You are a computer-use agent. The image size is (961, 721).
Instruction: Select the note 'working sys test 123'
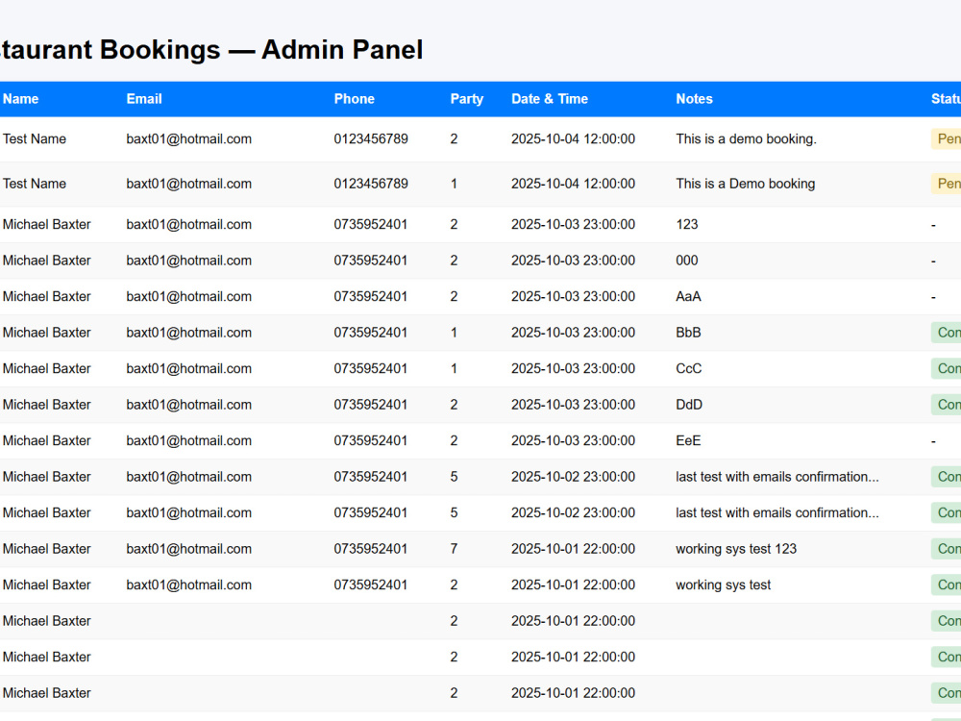(x=736, y=549)
